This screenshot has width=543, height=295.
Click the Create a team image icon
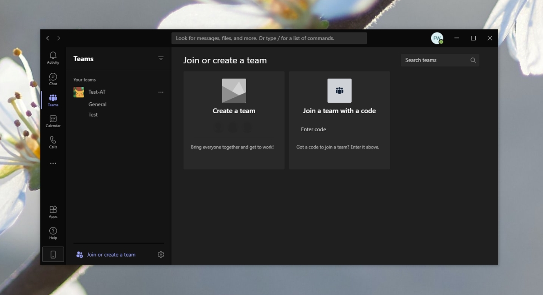[234, 90]
